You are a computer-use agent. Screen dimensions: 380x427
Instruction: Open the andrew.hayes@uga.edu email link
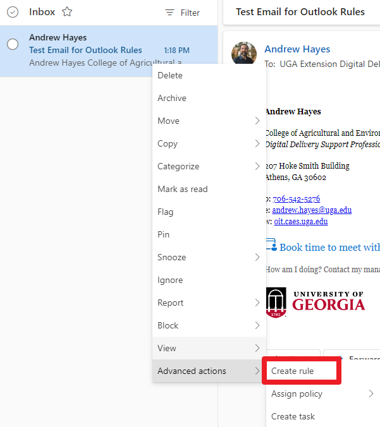312,210
